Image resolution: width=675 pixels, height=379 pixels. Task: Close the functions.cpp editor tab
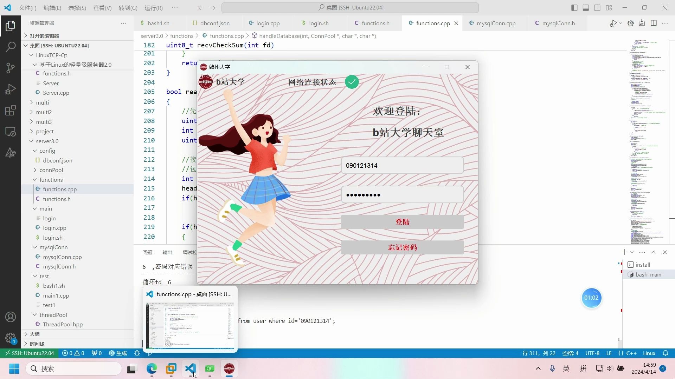(456, 23)
